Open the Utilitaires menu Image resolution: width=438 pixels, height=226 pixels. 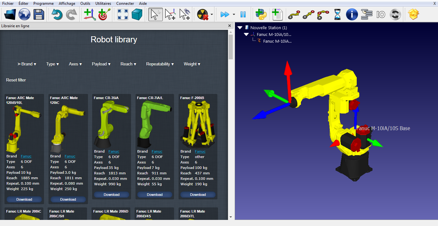[x=103, y=4]
